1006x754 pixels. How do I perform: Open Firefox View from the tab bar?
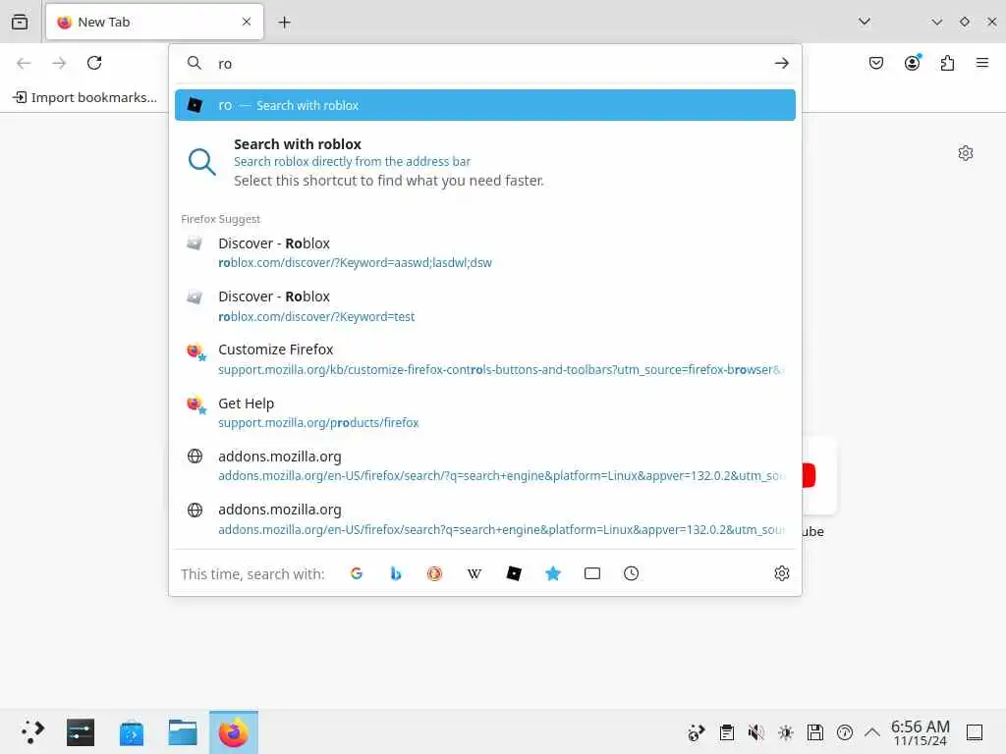(20, 22)
